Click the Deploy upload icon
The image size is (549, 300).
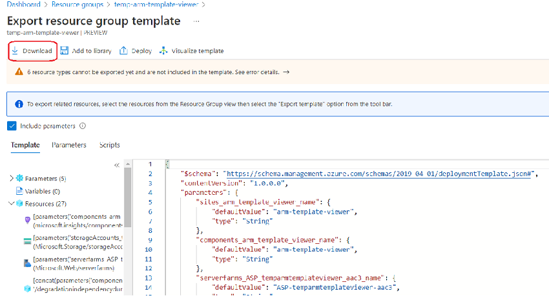click(x=123, y=51)
